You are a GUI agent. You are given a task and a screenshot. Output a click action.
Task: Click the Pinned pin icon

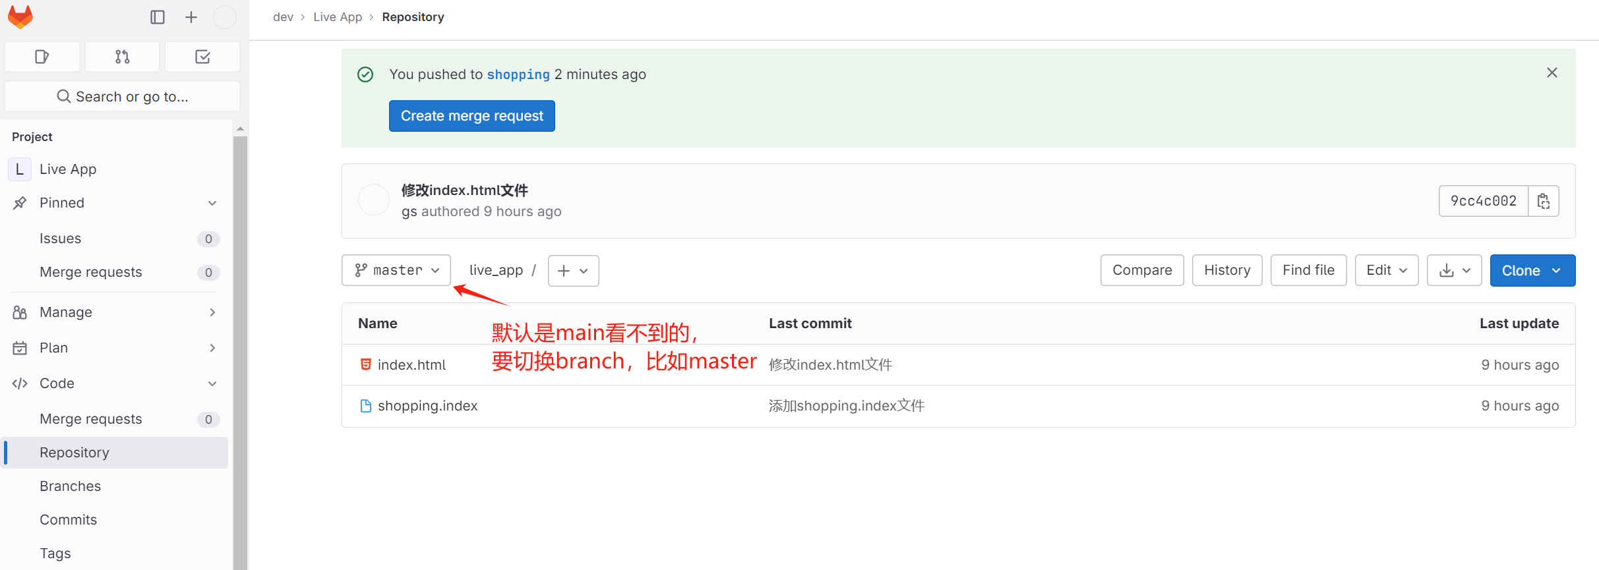(x=20, y=203)
